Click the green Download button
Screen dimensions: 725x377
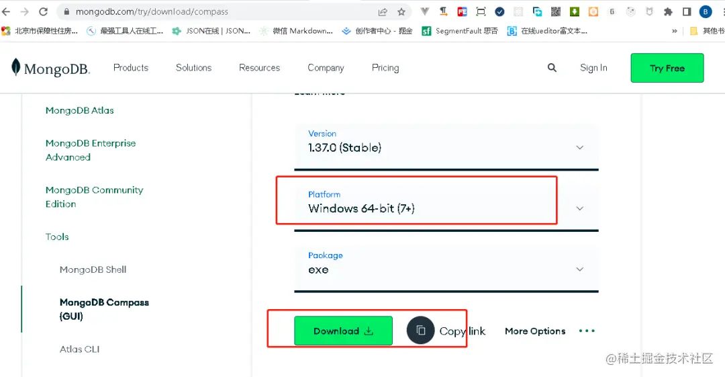pyautogui.click(x=343, y=331)
